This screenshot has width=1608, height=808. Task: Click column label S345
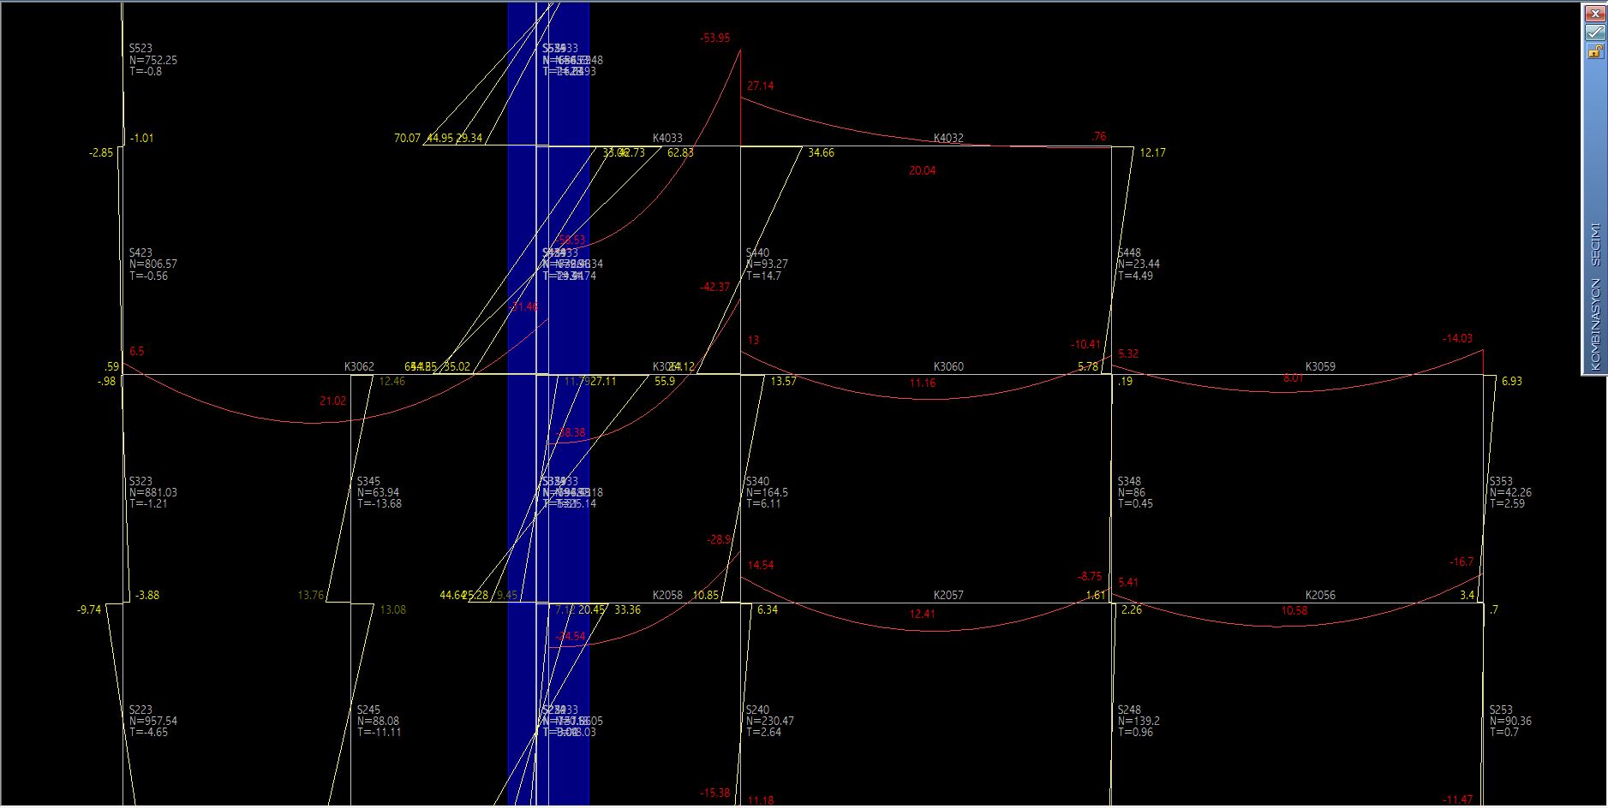[368, 481]
